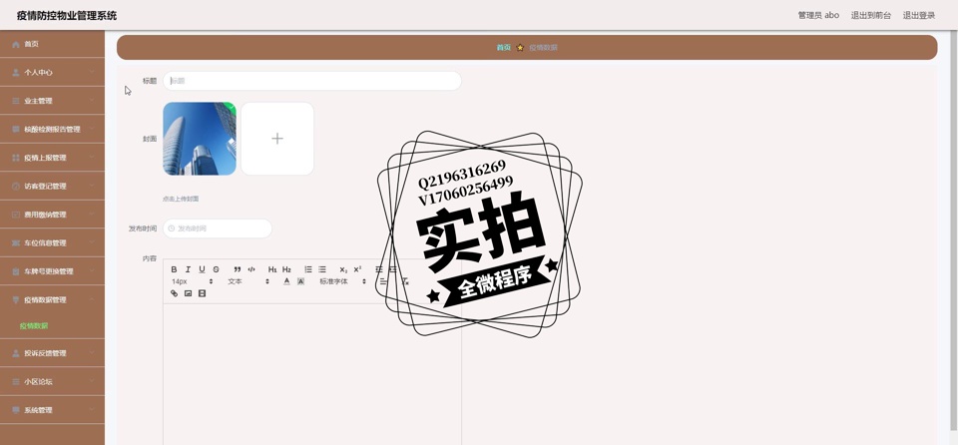This screenshot has height=445, width=958.
Task: Click the 标题 title input field
Action: coord(311,81)
